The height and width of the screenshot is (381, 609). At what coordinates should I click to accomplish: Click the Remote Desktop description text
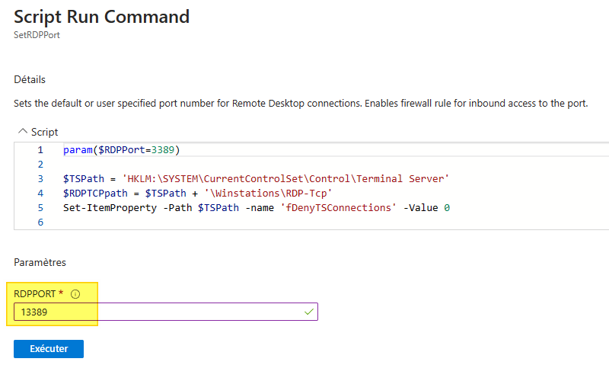tap(301, 104)
